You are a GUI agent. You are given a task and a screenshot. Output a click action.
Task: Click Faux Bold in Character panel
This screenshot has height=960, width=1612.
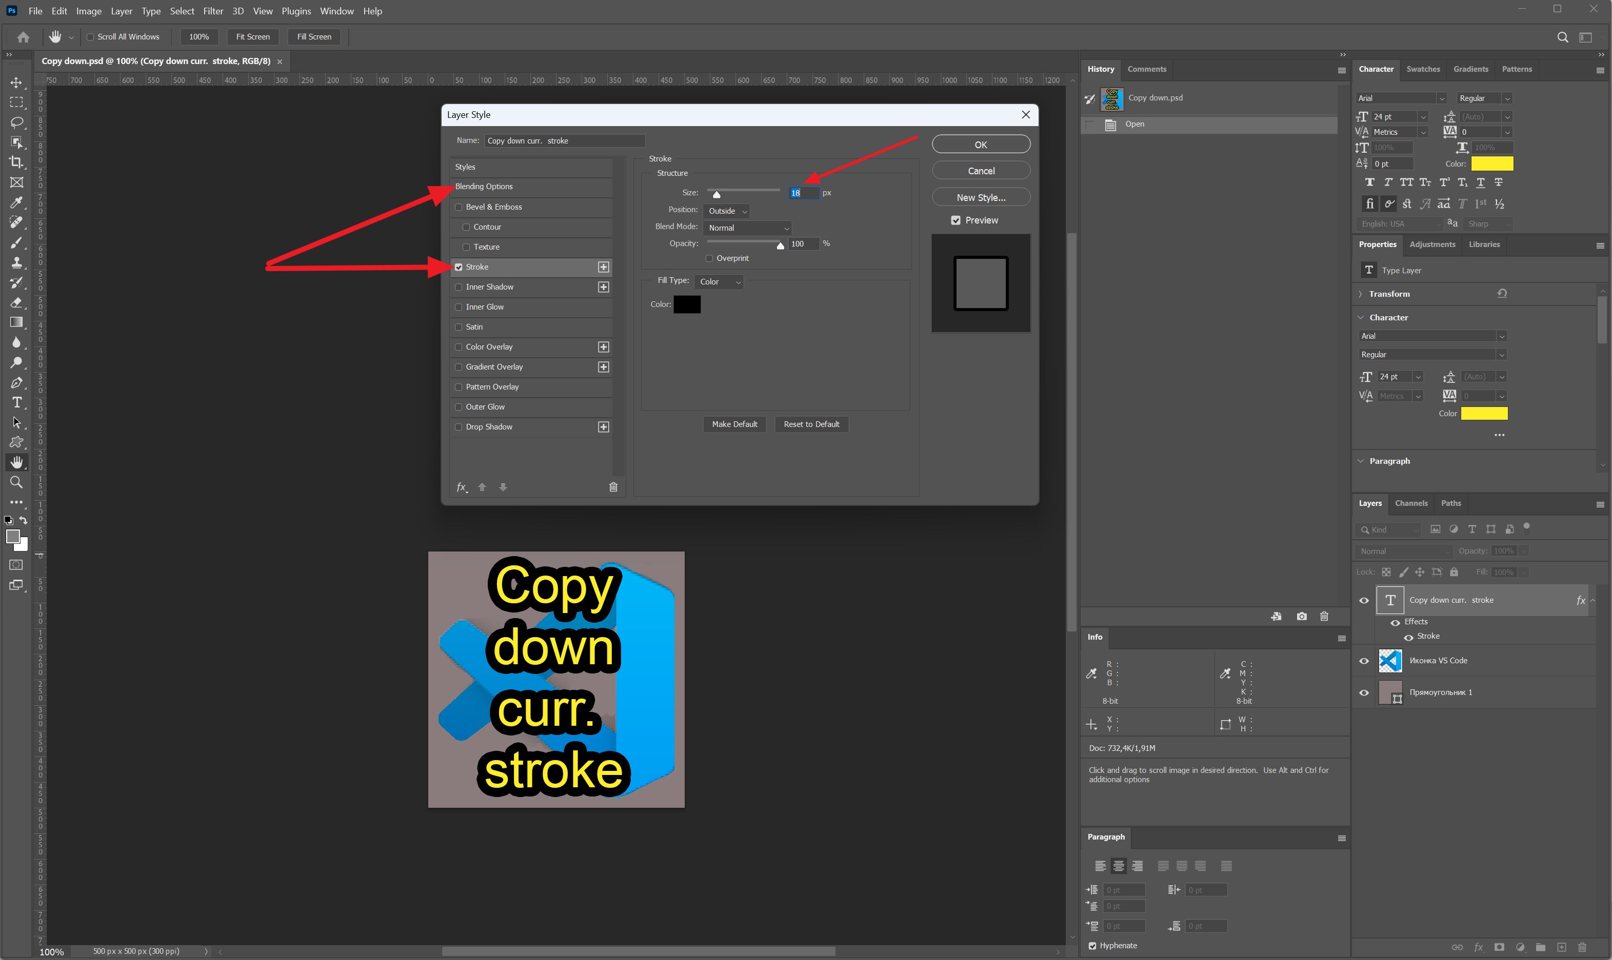click(1369, 182)
